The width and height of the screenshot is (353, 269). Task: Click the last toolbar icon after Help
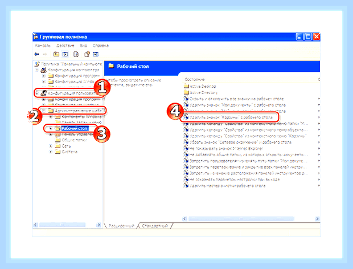pyautogui.click(x=96, y=54)
